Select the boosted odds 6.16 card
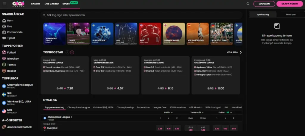 point(165,75)
